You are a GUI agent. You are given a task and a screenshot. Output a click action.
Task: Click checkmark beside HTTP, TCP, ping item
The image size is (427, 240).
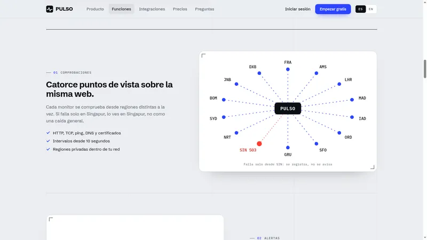48,133
